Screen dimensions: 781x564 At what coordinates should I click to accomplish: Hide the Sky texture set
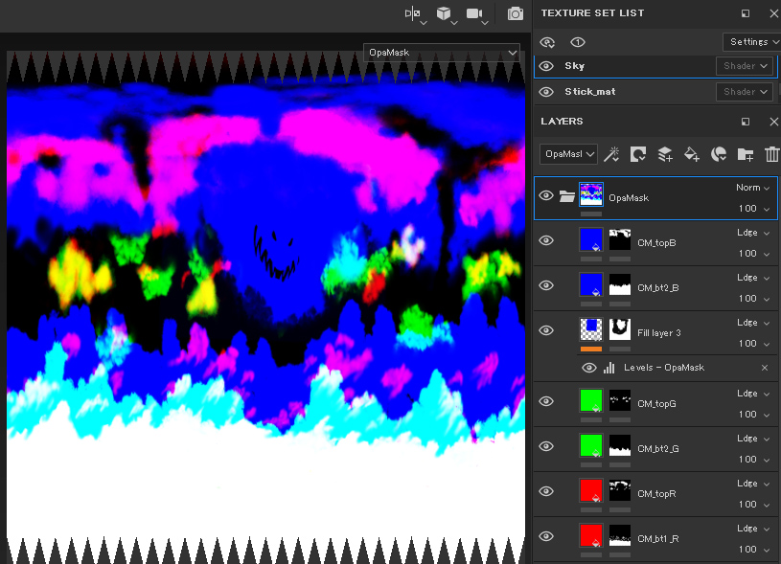(546, 66)
